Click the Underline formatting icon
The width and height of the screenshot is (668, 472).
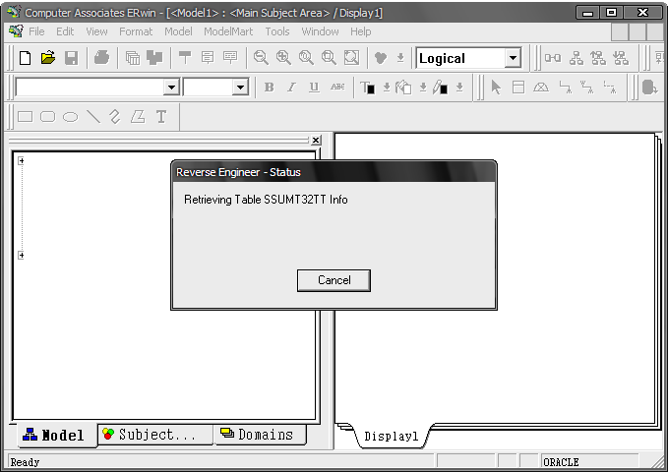[314, 88]
